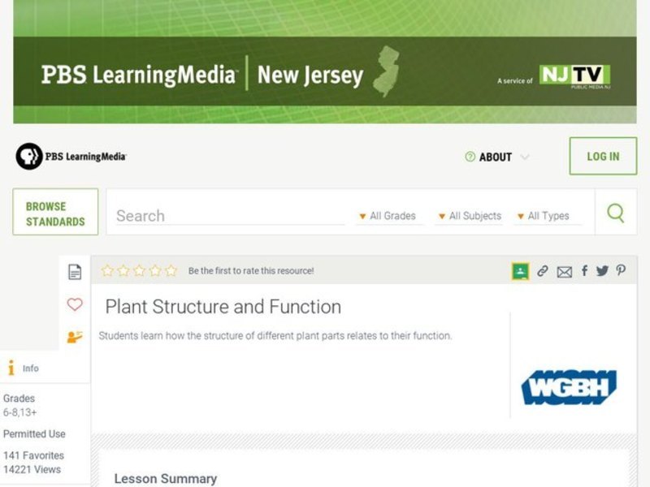Toggle the orange assign-to-students icon
This screenshot has width=650, height=487.
pos(76,335)
